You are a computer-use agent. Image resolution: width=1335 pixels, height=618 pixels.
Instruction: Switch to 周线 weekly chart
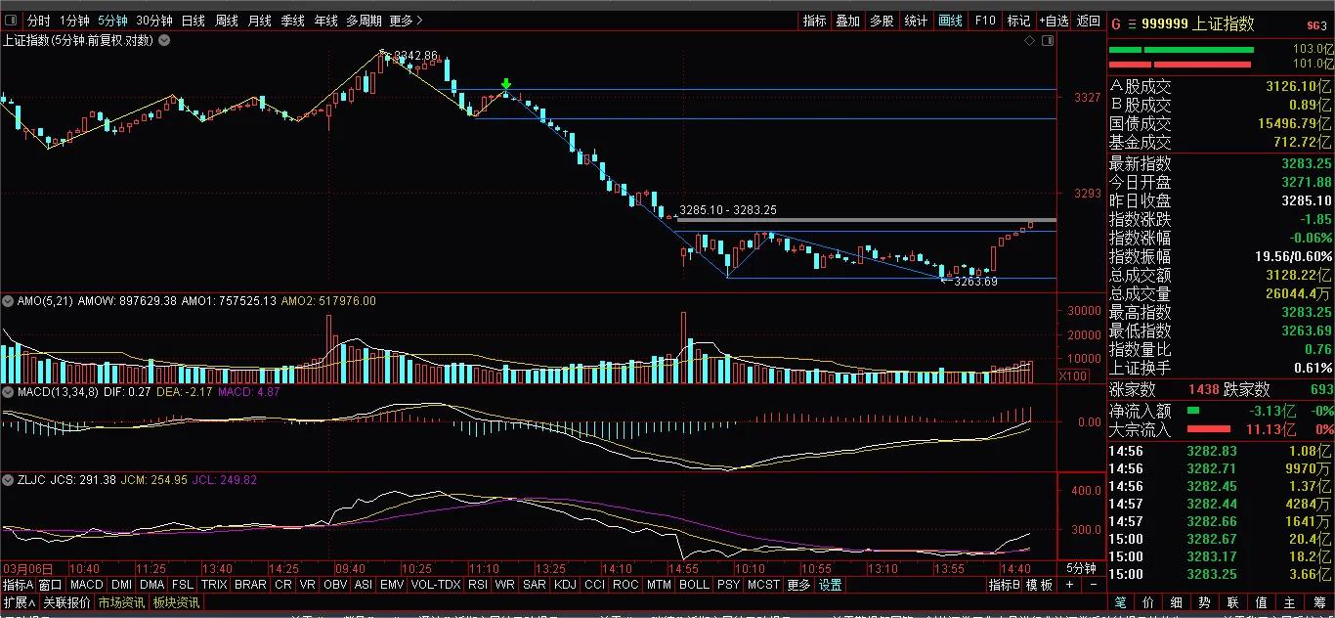pos(227,21)
